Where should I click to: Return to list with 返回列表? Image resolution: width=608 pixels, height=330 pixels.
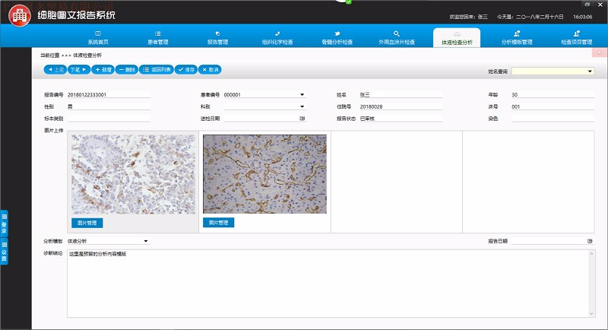click(x=157, y=70)
